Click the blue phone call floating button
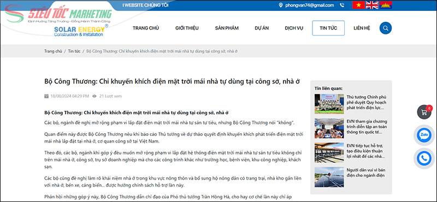This screenshot has height=202, width=437. coord(424,158)
